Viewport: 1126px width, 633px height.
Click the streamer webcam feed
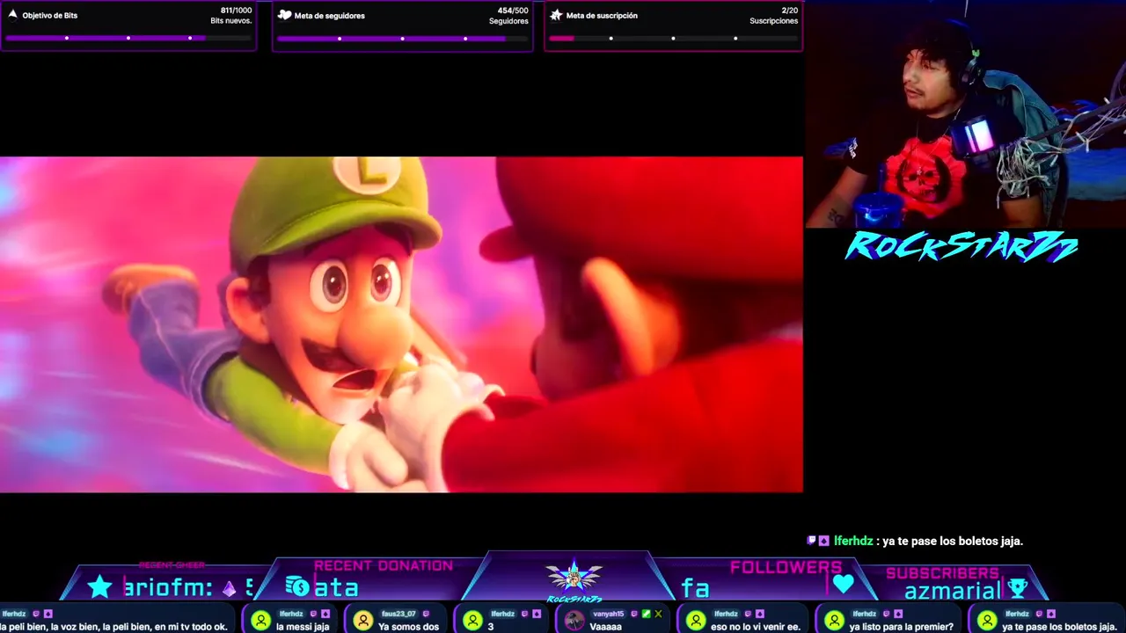(x=966, y=114)
